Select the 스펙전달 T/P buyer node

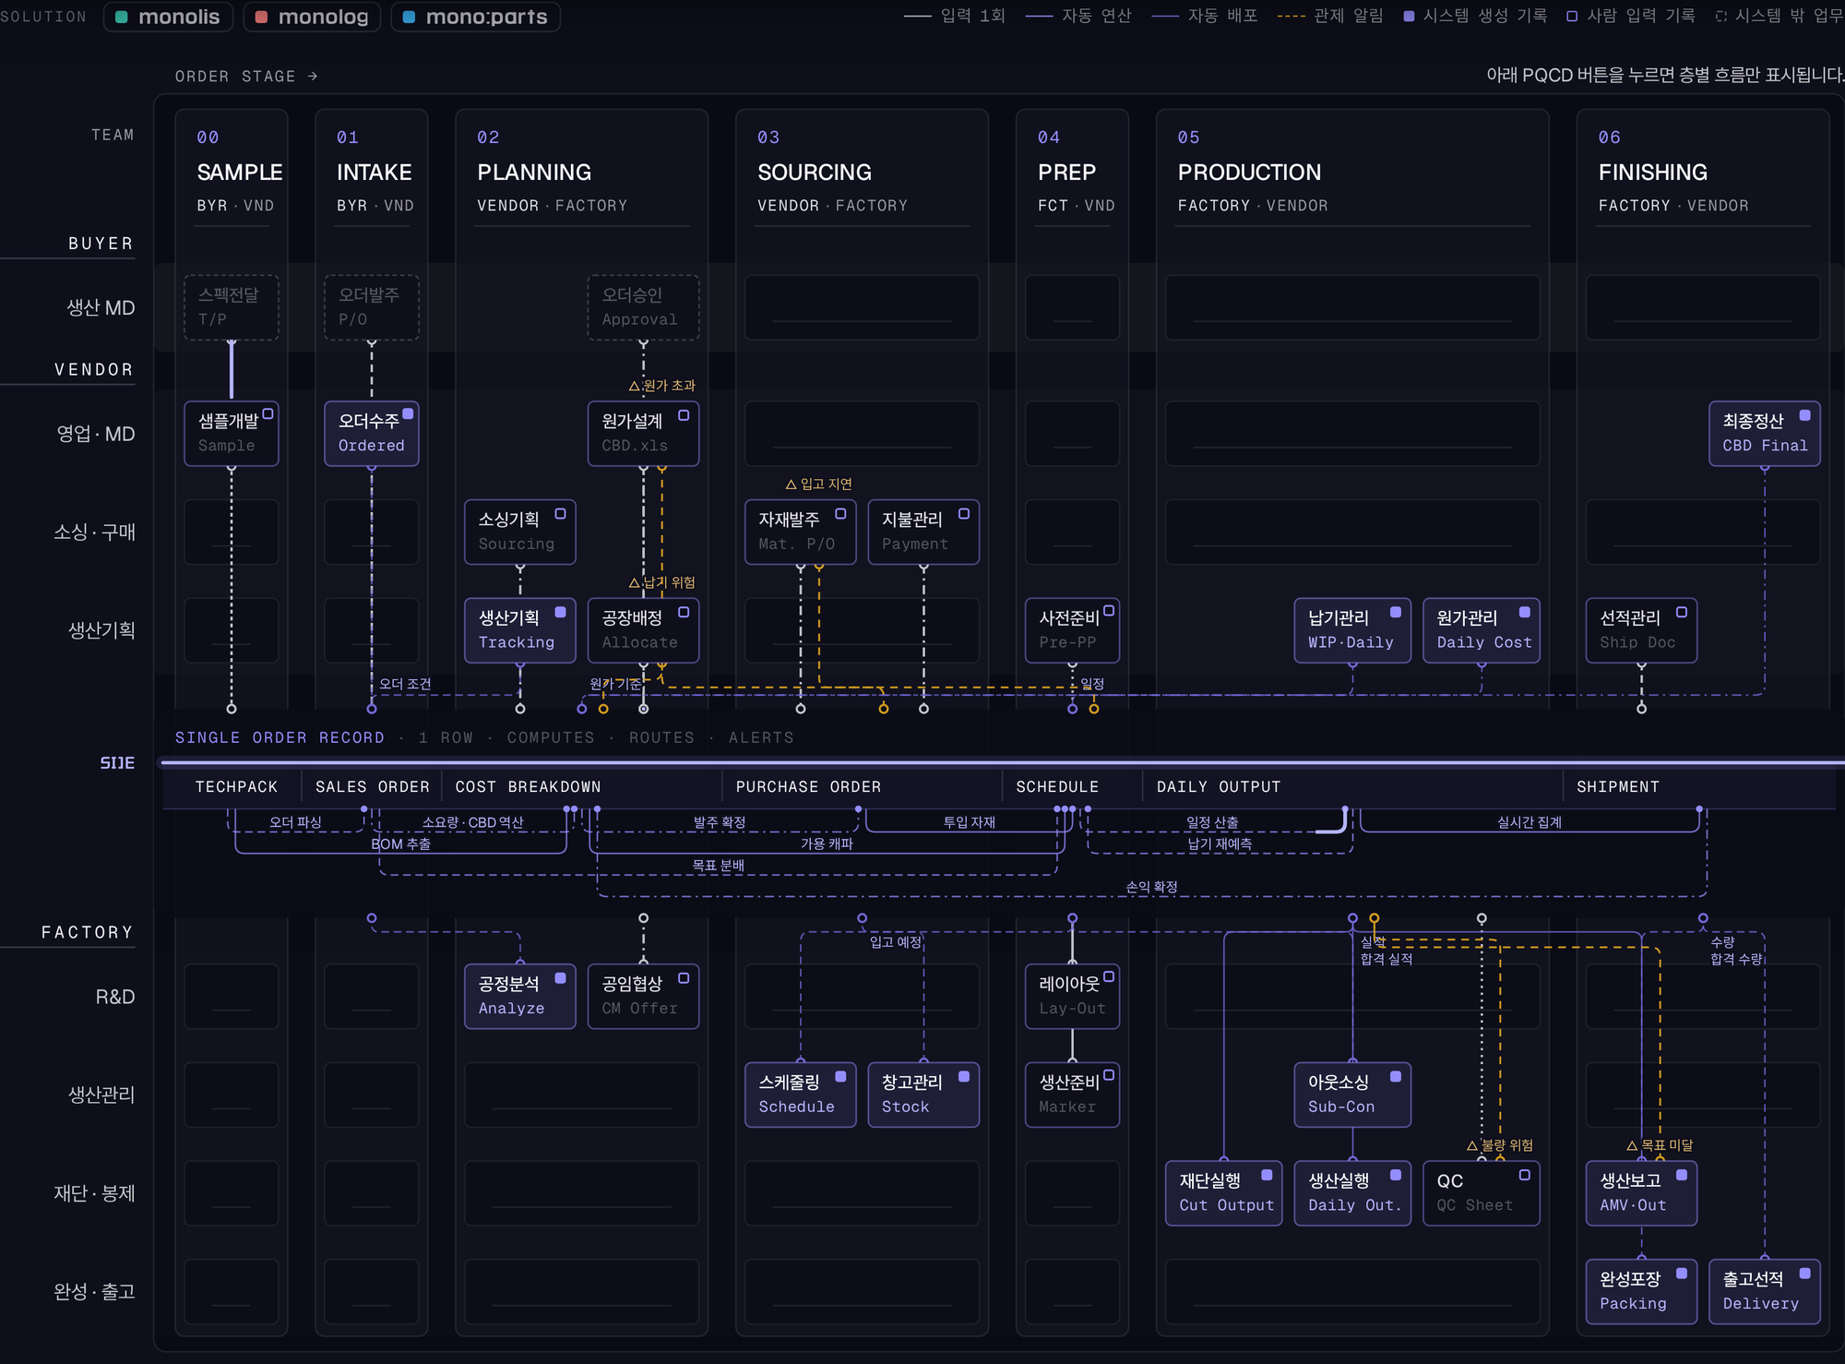point(232,307)
